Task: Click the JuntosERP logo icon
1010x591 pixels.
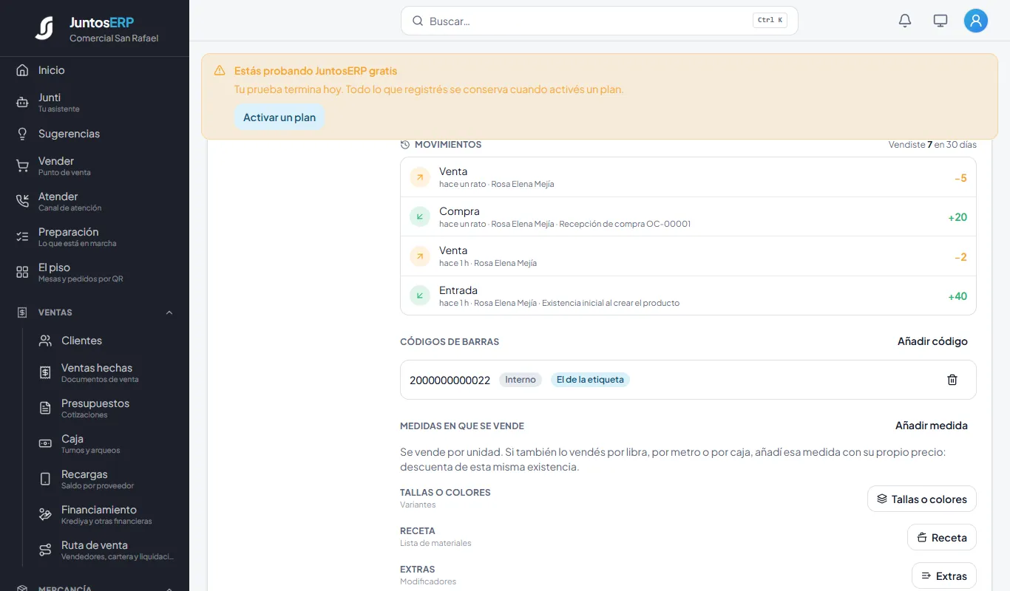Action: (44, 28)
